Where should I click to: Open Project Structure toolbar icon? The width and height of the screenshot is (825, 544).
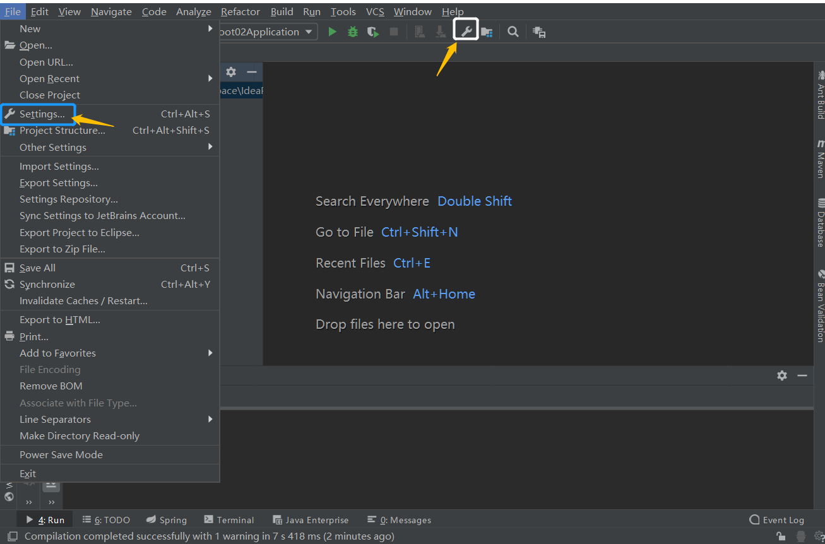(487, 32)
